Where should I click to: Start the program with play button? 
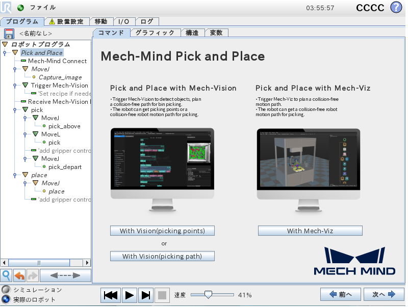click(x=130, y=295)
